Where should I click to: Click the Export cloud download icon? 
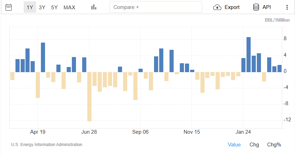217,7
